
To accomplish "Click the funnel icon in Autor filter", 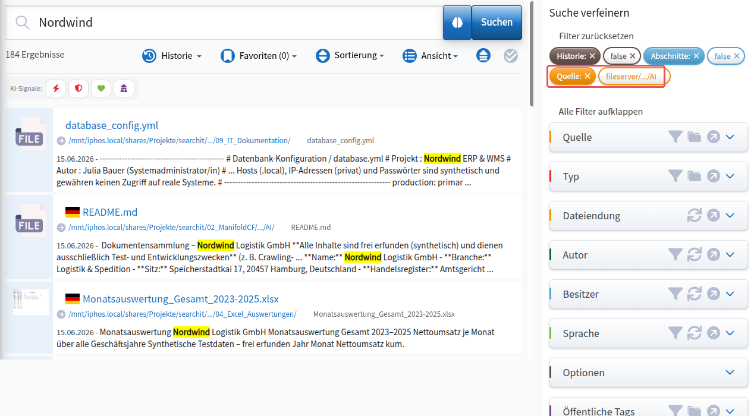I will point(675,255).
